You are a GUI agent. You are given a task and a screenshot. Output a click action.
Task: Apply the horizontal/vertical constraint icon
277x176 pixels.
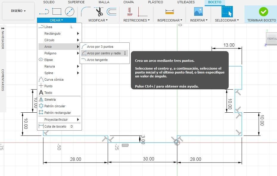tap(130, 12)
